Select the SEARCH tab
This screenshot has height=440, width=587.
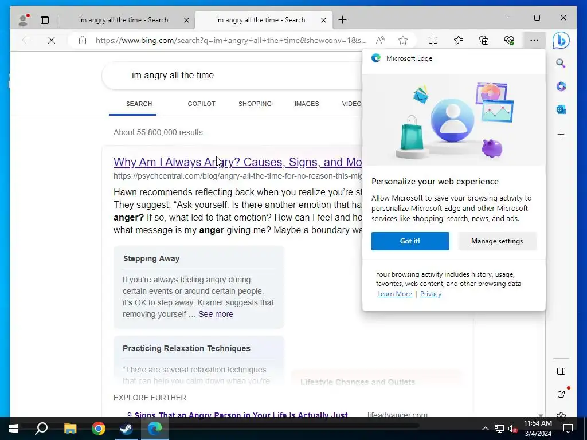[x=139, y=104]
